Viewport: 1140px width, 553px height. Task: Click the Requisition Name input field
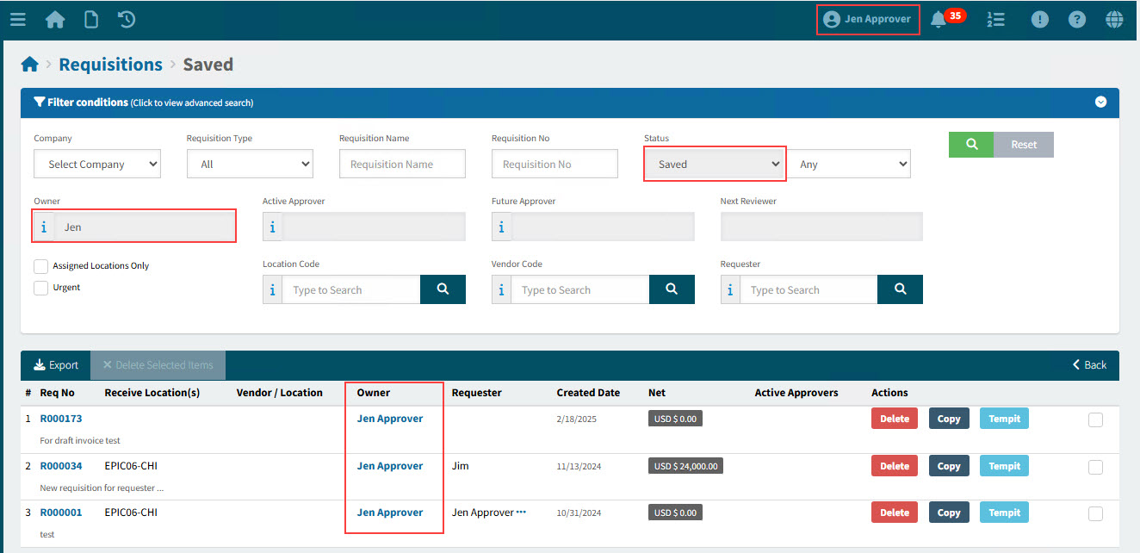[x=402, y=164]
